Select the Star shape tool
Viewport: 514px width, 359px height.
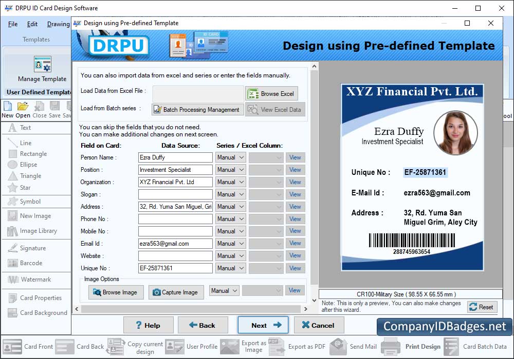(x=20, y=188)
